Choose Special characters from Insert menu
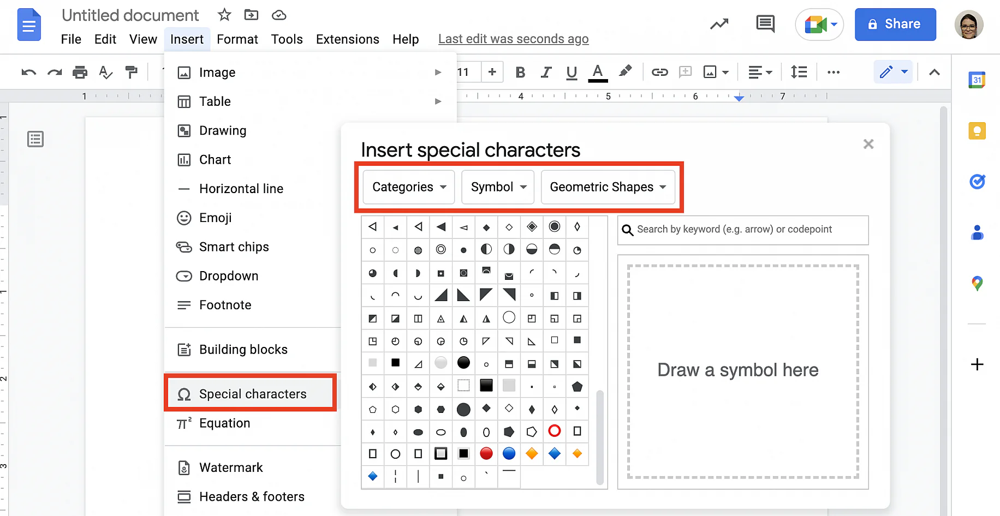 (x=252, y=394)
